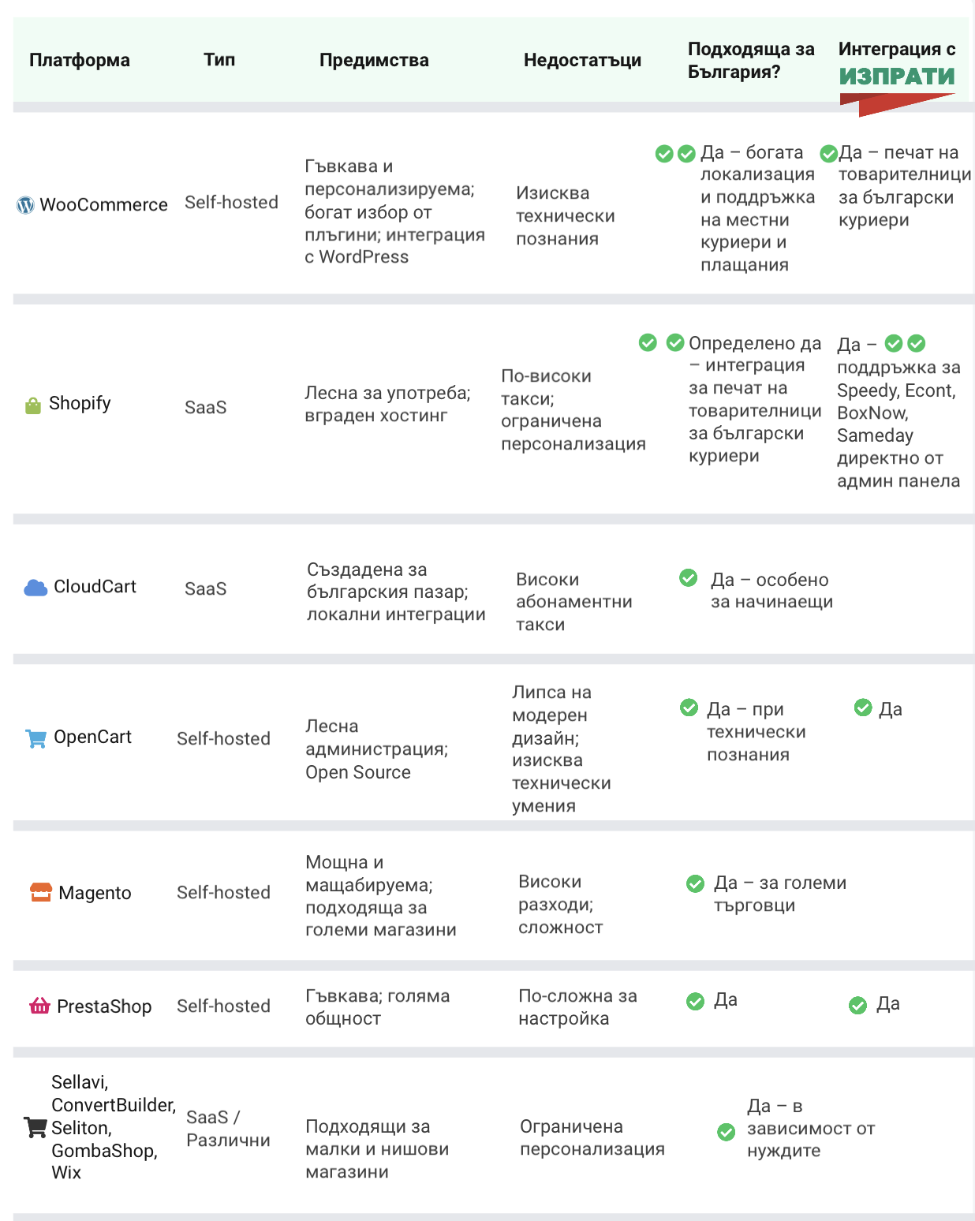Click the black cart icon beside Sellavi

35,1127
